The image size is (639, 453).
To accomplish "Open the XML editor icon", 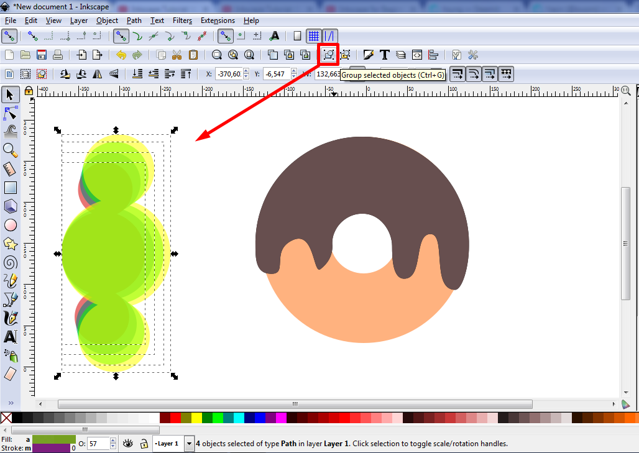I will (x=417, y=55).
